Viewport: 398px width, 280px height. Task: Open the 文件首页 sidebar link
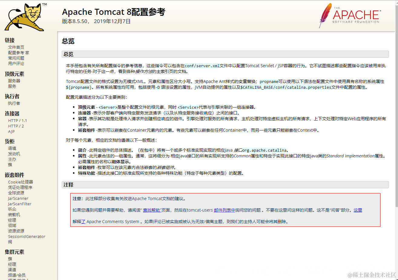pyautogui.click(x=16, y=47)
